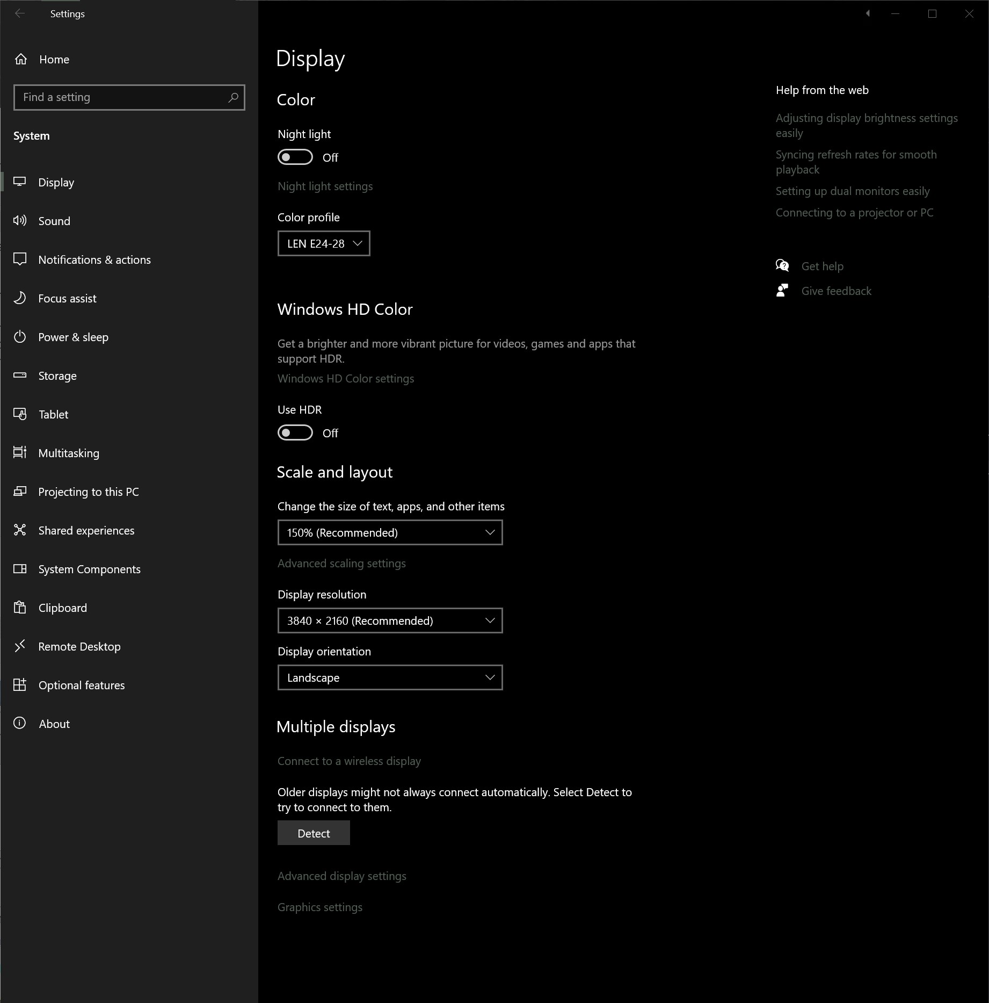Open the Color profile dropdown
Viewport: 989px width, 1003px height.
(x=324, y=243)
